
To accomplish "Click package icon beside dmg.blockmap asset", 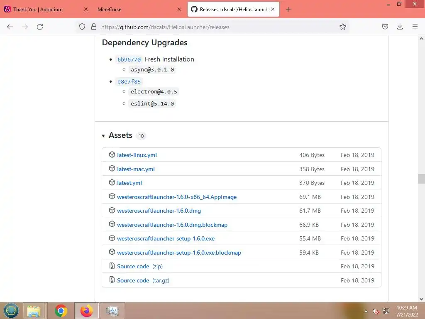I will click(x=112, y=224).
